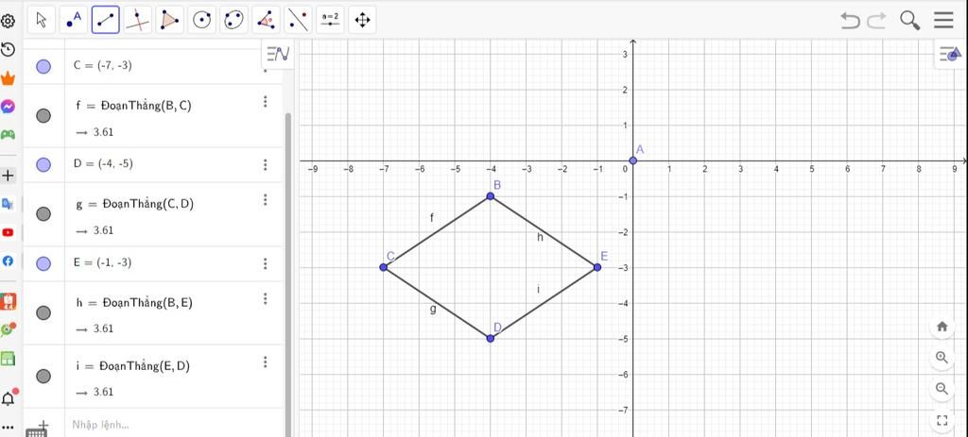
Task: Open the translate sidebar icon
Action: tap(8, 204)
